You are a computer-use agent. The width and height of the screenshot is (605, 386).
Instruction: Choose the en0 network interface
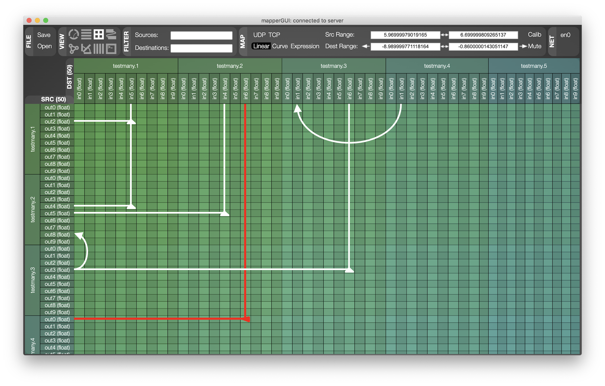click(565, 35)
